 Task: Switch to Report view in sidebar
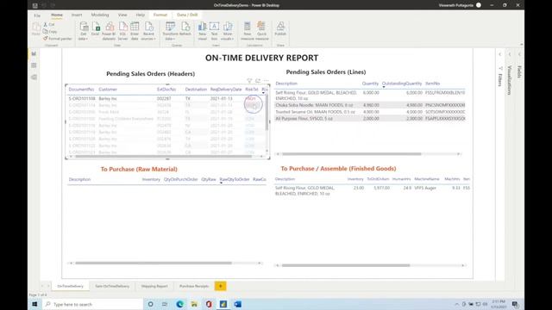tap(34, 53)
